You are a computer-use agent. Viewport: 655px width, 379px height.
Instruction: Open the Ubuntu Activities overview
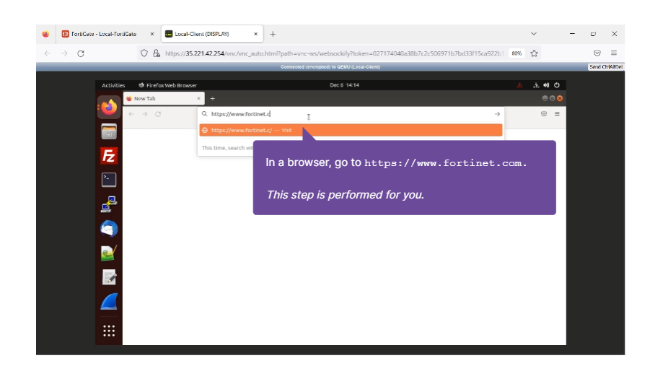click(113, 85)
